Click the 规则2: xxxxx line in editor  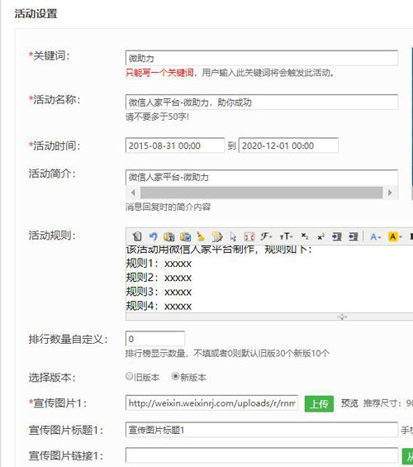click(159, 278)
